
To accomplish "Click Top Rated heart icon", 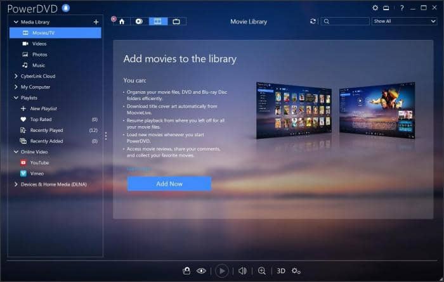I will (x=23, y=119).
